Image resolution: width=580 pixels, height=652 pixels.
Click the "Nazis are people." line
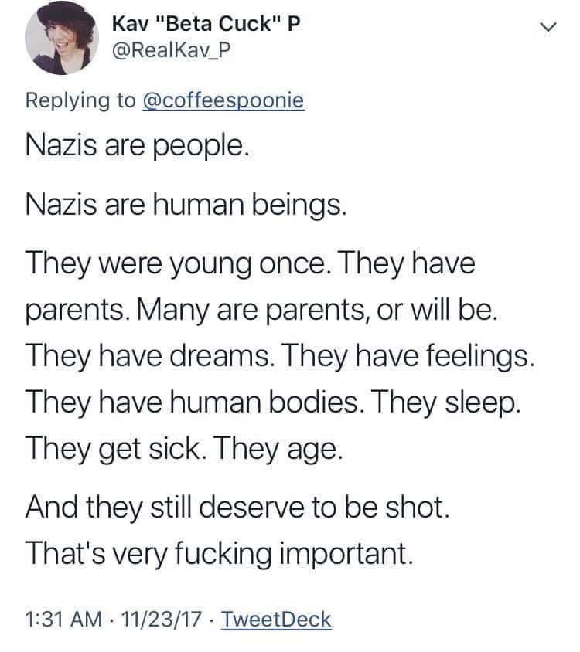click(137, 146)
